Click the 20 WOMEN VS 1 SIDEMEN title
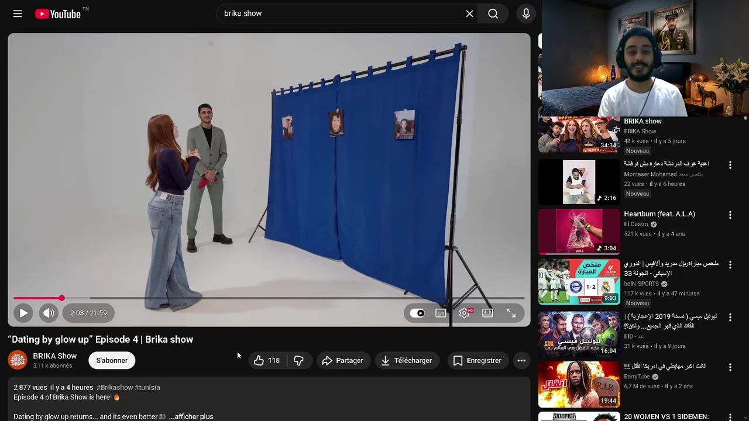Screen dimensions: 749x421 point(666,416)
